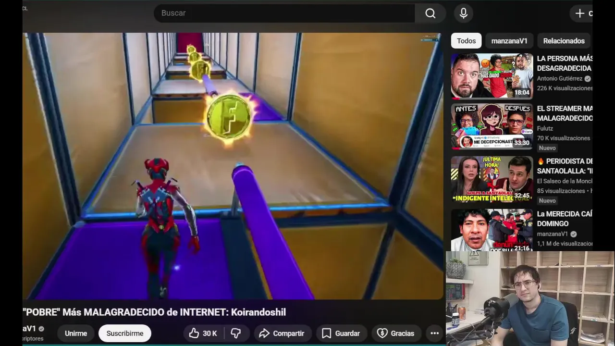
Task: Open La MERECIDA CAÍDA video thumbnail
Action: [x=492, y=231]
